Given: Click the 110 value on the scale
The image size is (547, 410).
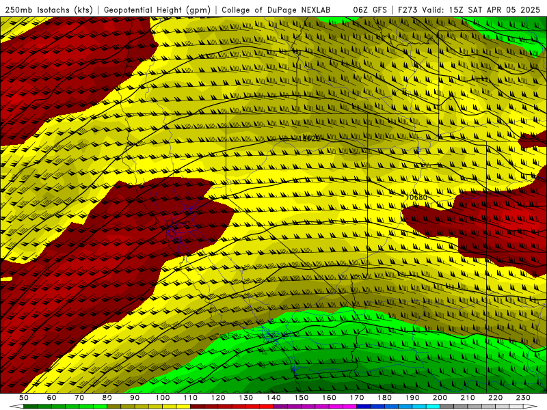Looking at the screenshot, I should tap(190, 398).
